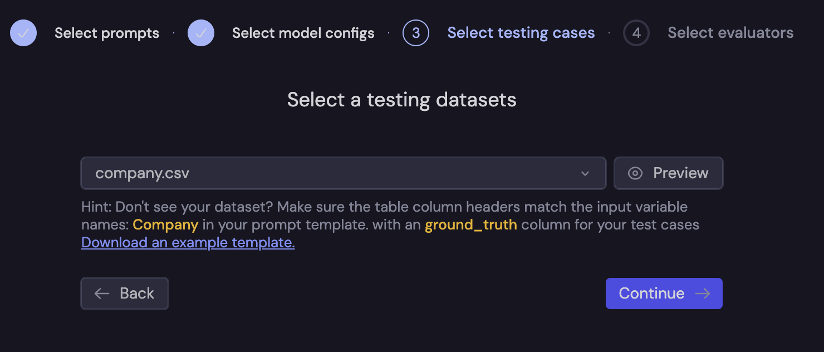Download an example template
This screenshot has height=352, width=824.
point(188,242)
